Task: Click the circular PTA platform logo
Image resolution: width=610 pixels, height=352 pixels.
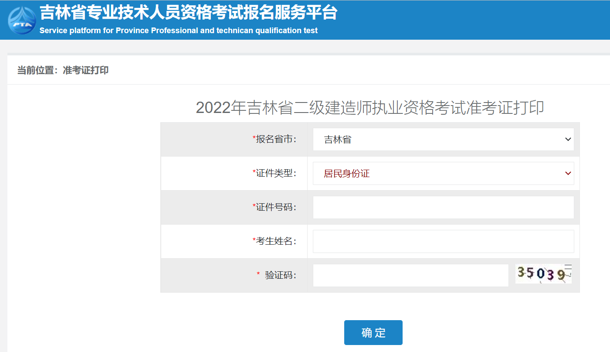Action: click(21, 20)
